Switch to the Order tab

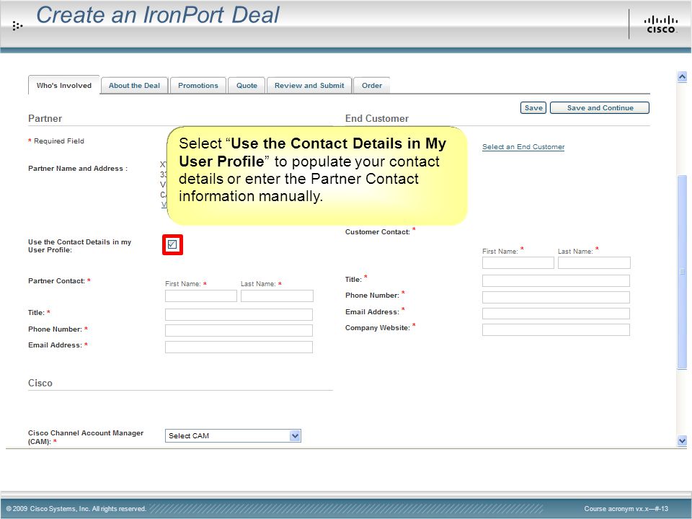tap(372, 86)
